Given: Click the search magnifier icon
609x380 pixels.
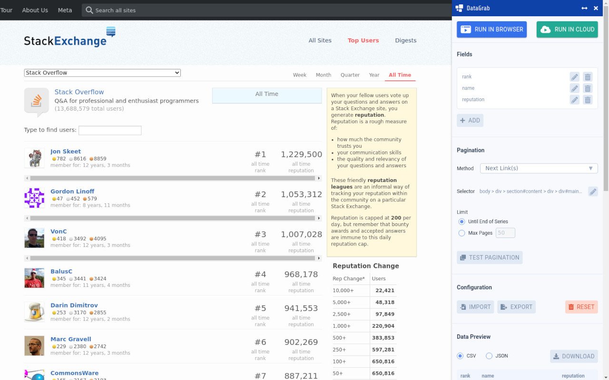Looking at the screenshot, I should (x=89, y=10).
